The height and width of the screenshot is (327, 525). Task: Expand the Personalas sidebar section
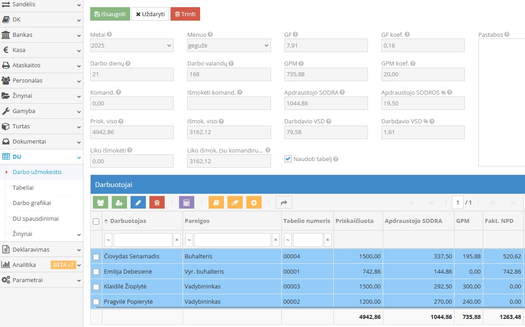(41, 81)
